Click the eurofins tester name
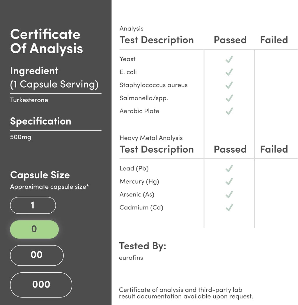Screen dimensions: 298x305 (x=131, y=258)
